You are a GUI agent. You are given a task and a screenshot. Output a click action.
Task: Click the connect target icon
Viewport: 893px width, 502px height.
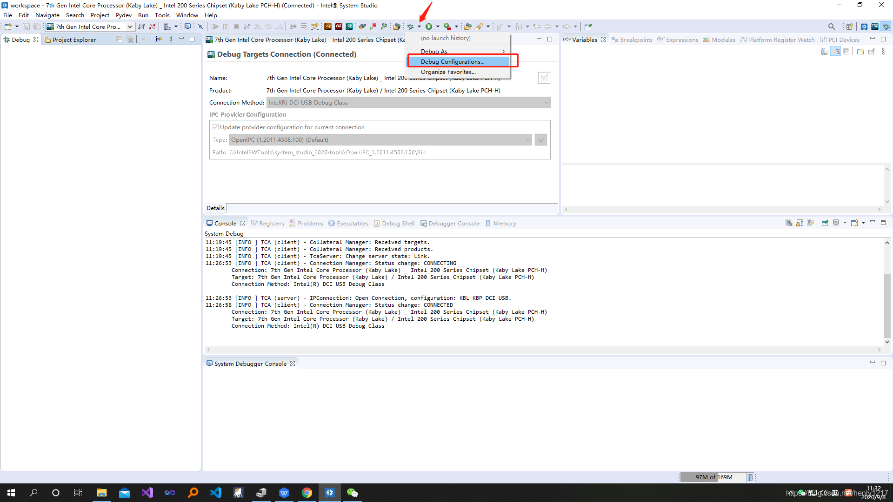141,26
